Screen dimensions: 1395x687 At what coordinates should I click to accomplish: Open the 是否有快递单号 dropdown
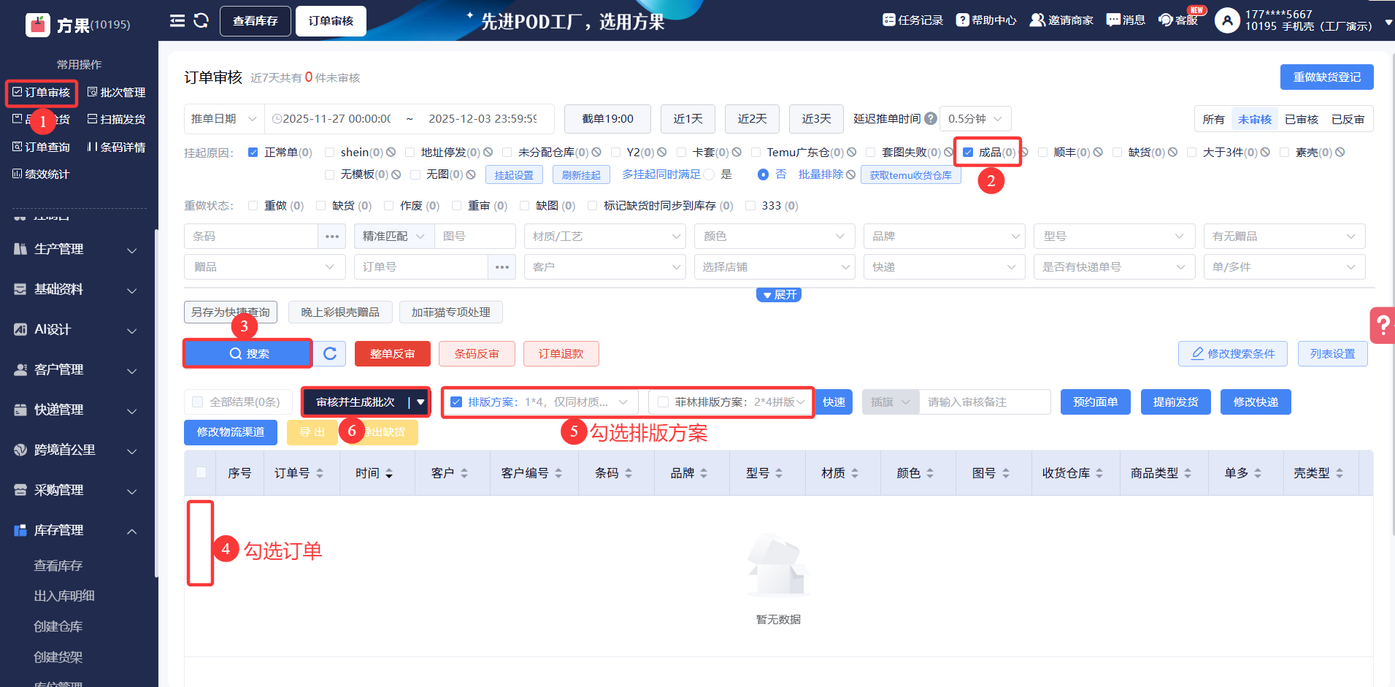point(1115,267)
